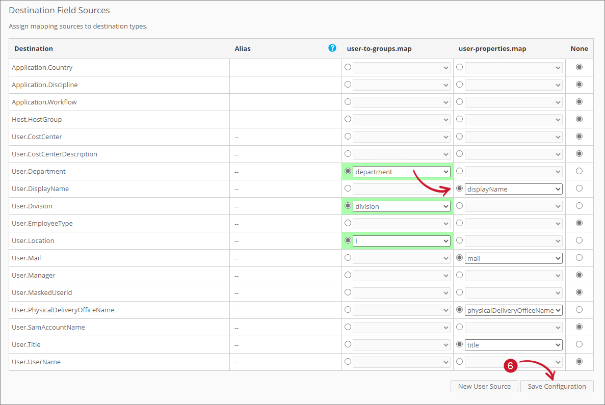605x405 pixels.
Task: Open the mail dropdown for User.Mail
Action: [x=514, y=258]
